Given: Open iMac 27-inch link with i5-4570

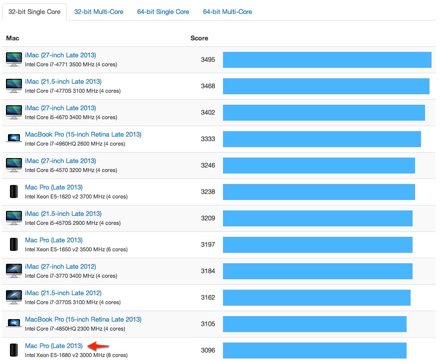Looking at the screenshot, I should [x=60, y=161].
